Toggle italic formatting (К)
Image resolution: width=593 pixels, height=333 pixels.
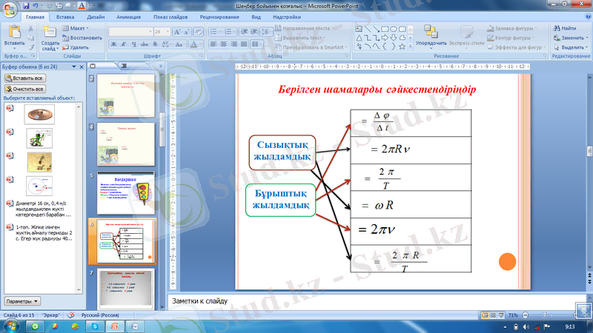tap(125, 44)
